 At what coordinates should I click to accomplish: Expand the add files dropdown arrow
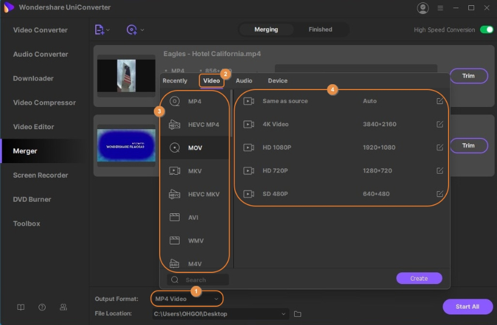coord(109,30)
